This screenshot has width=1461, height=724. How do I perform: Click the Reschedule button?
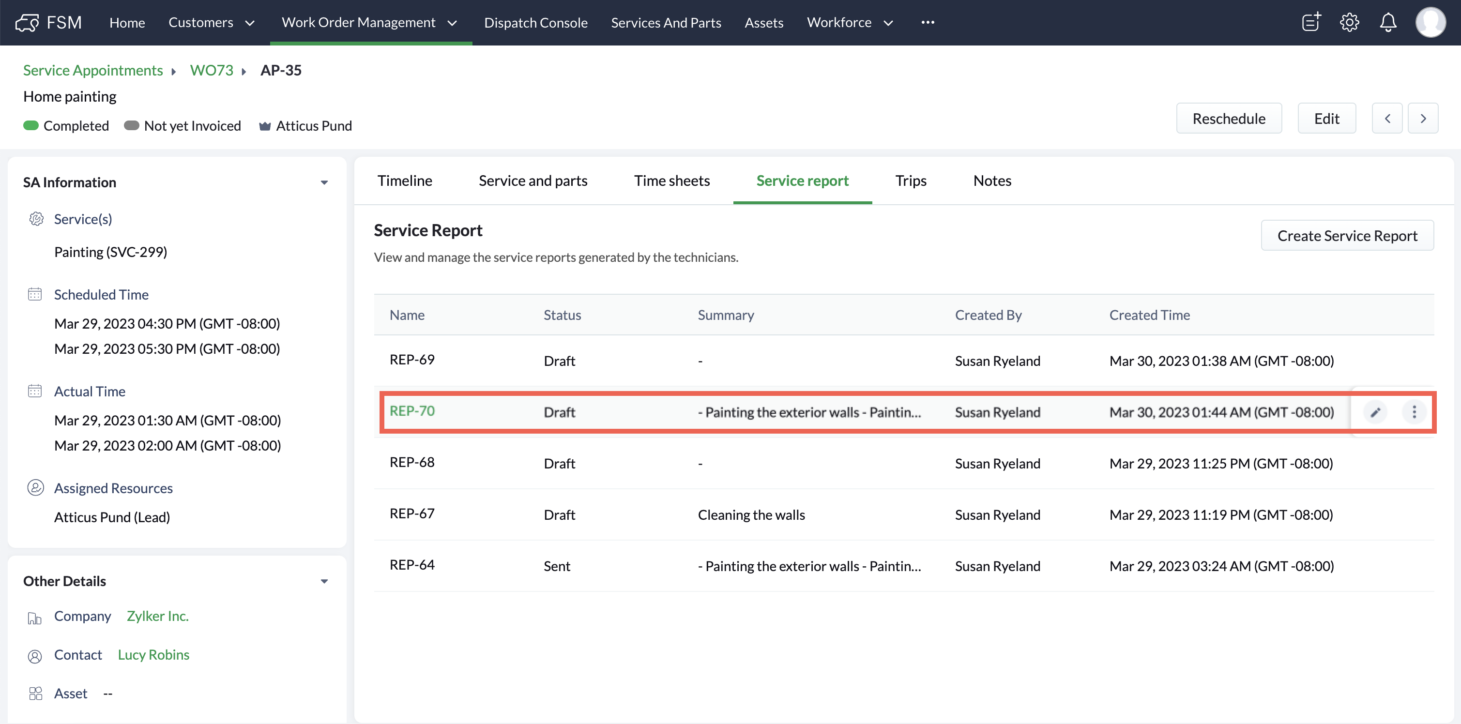tap(1229, 119)
